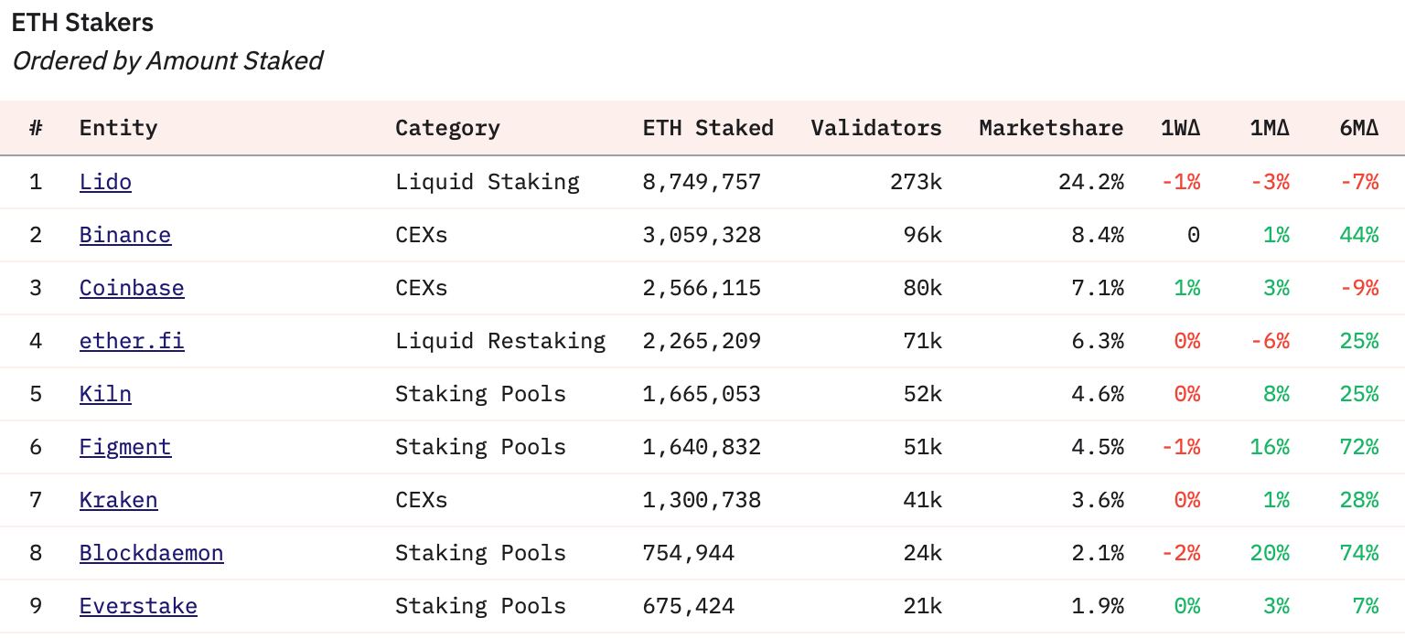1405x638 pixels.
Task: Sort by the Marketshare column header
Action: coord(1051,128)
